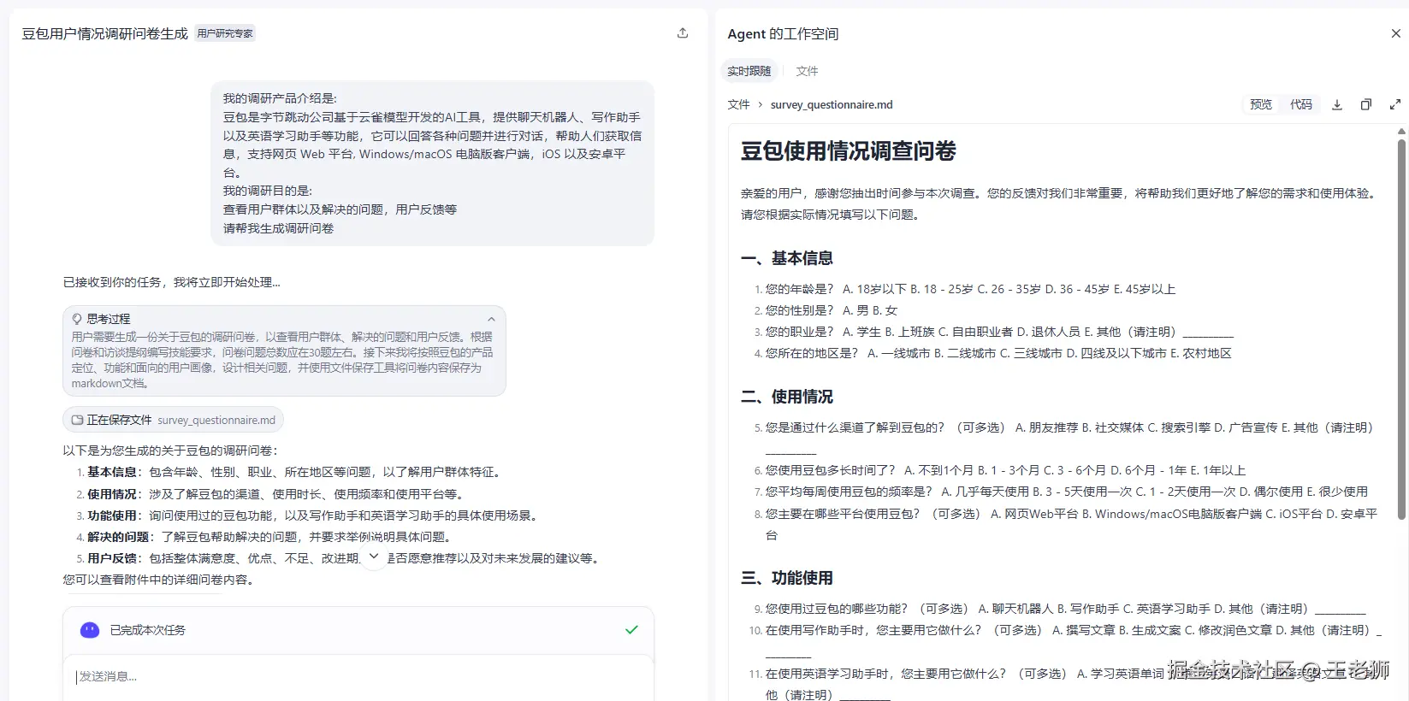Click the 功能使用 item in chat summary
Viewport: 1409px width, 701px height.
point(310,515)
